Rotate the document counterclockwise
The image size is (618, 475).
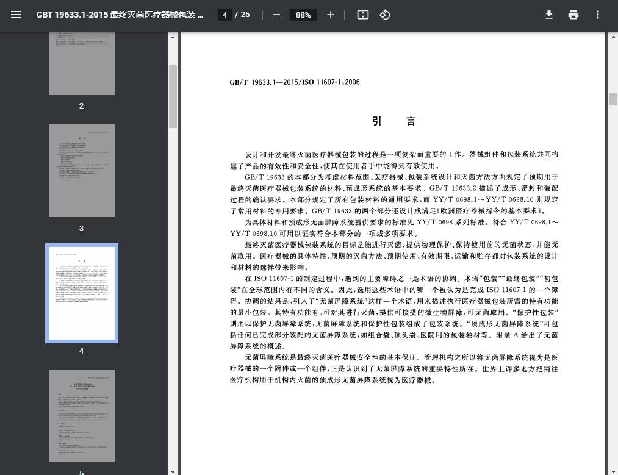pyautogui.click(x=385, y=15)
